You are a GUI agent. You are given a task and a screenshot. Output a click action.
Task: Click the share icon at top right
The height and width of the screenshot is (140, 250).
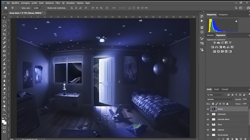click(248, 8)
